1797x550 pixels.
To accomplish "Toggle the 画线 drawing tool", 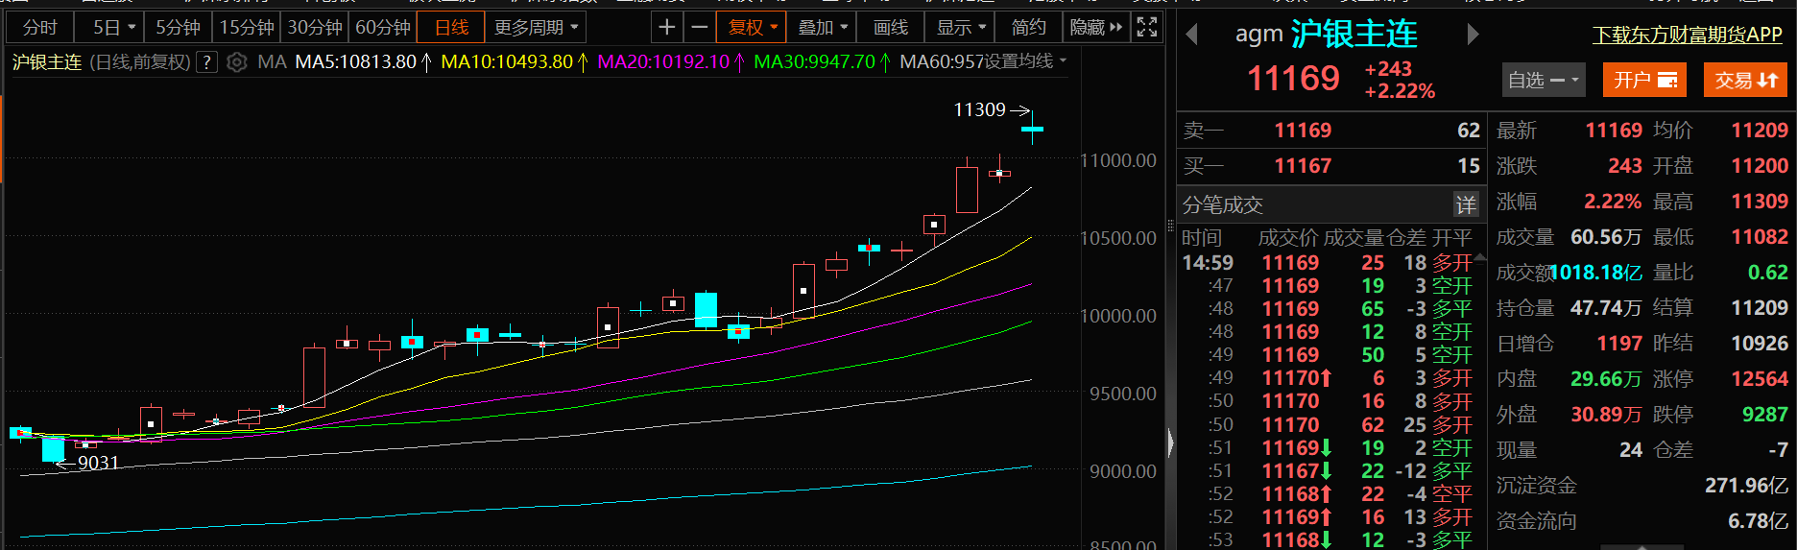I will (890, 28).
